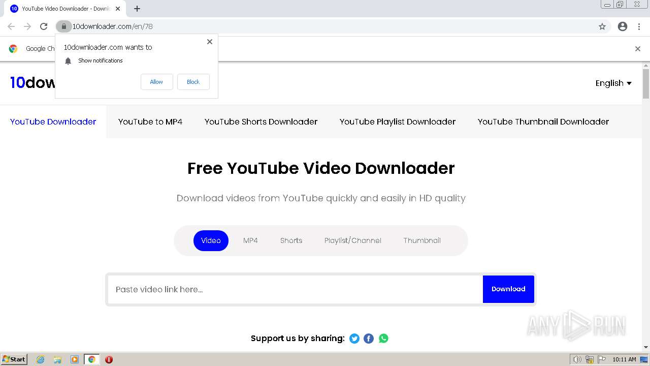The width and height of the screenshot is (650, 366).
Task: Select the Shorts mode pill
Action: click(291, 240)
